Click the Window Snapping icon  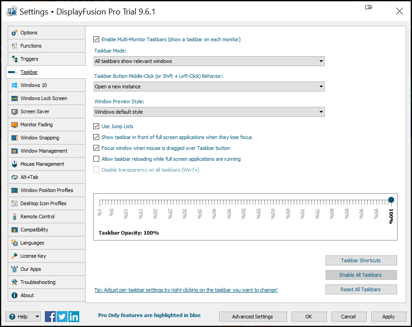14,138
